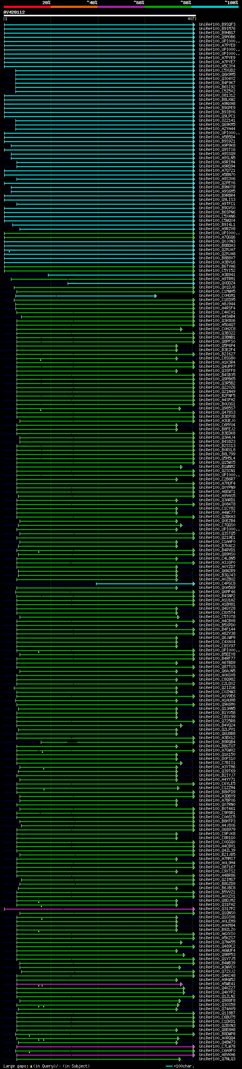
Task: Click the UniRef100_A9TRM1 label
Action: click(x=217, y=279)
